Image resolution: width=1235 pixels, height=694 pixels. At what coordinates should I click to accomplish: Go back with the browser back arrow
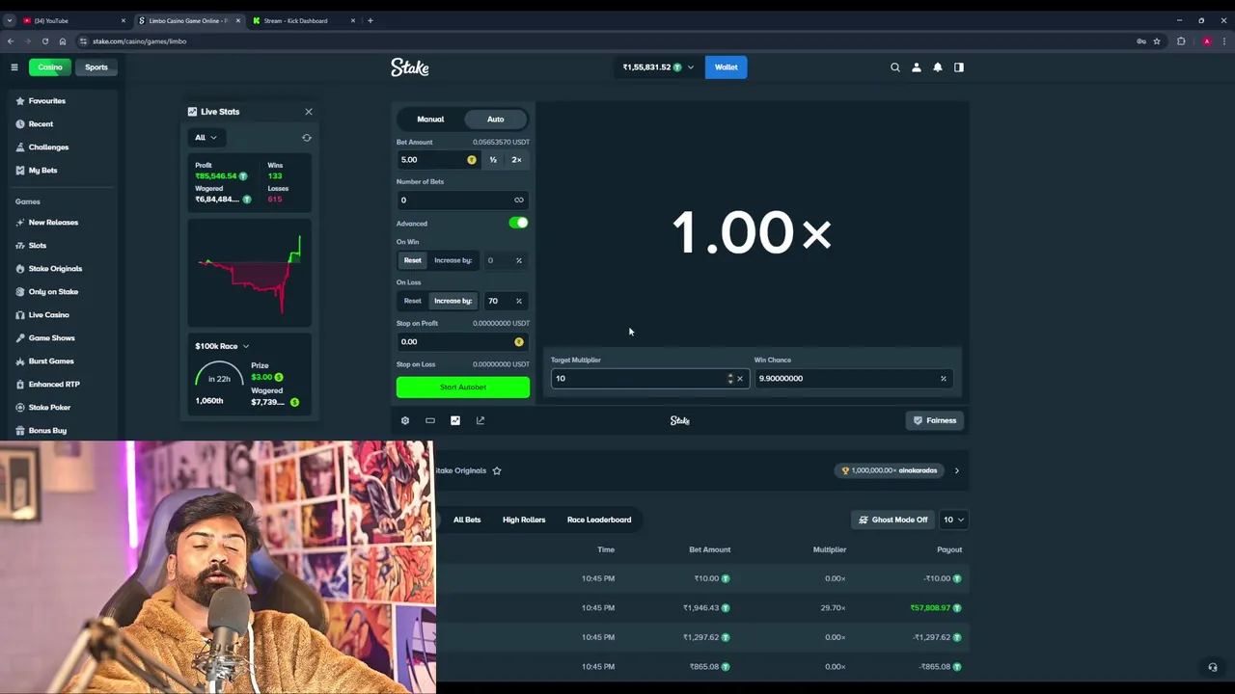coord(10,41)
